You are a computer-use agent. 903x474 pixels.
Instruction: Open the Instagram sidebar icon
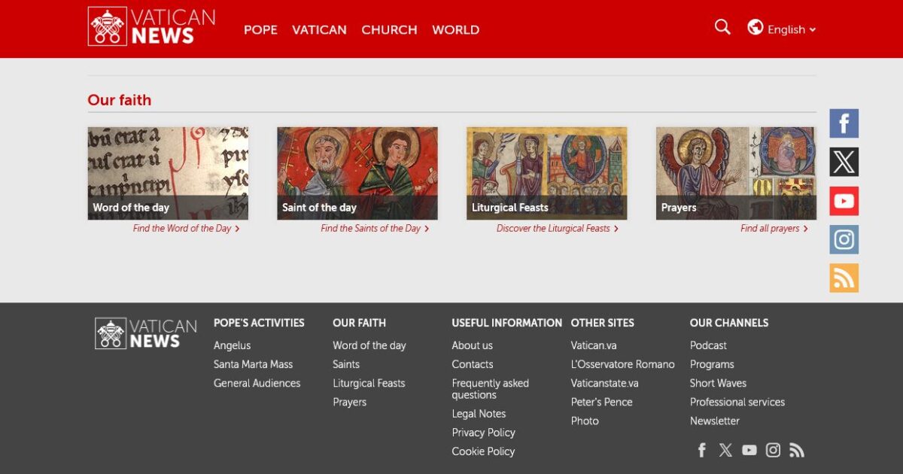point(844,239)
